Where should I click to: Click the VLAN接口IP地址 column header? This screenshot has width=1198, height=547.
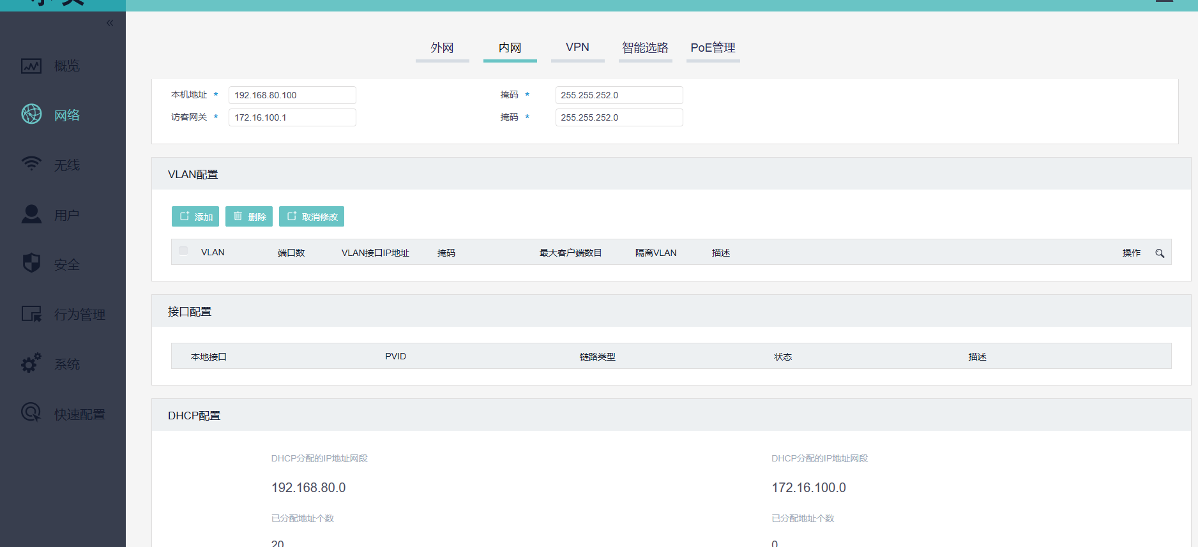[x=375, y=253]
